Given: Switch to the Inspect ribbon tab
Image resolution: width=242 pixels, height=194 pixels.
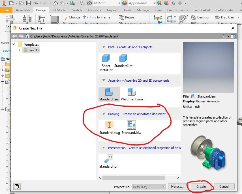Looking at the screenshot, I should point(112,10).
